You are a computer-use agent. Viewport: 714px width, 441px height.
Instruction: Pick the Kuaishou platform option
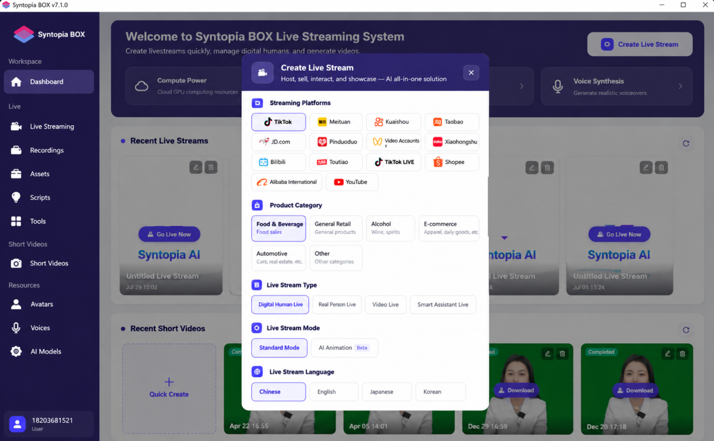pyautogui.click(x=393, y=122)
